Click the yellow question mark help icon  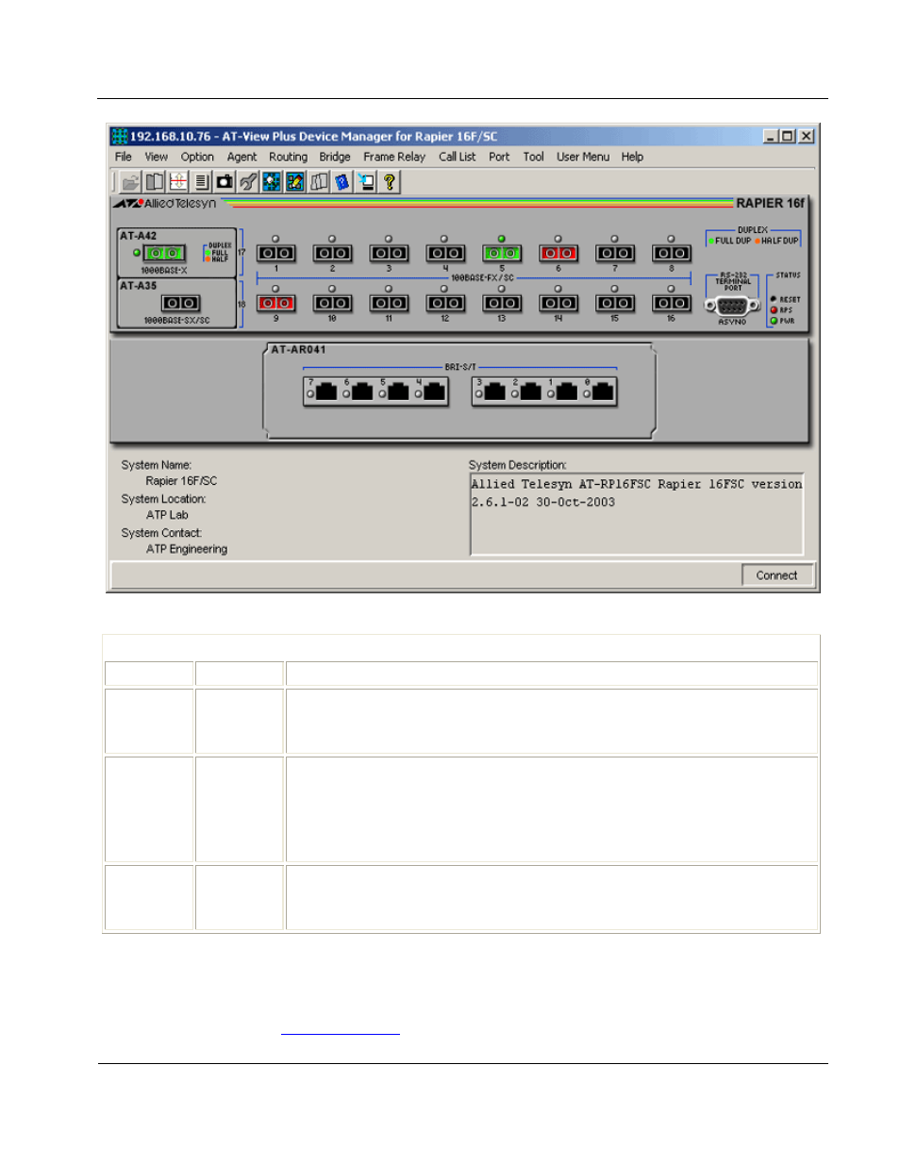coord(389,182)
